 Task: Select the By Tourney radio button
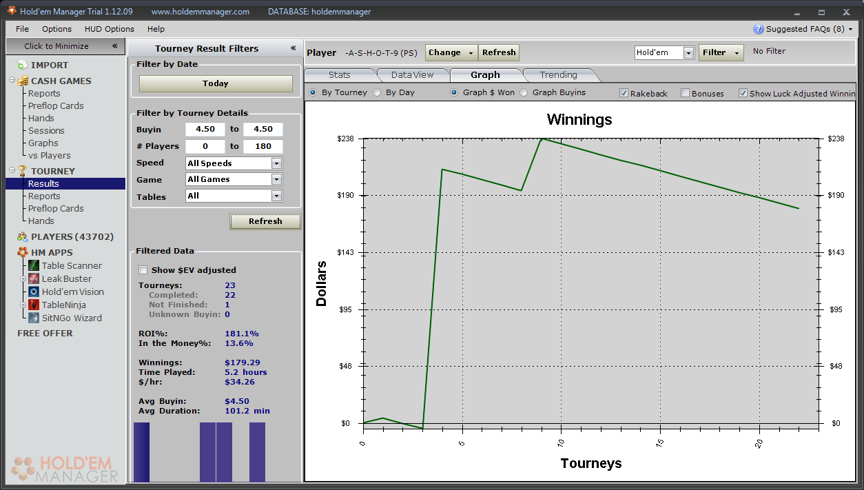tap(313, 92)
